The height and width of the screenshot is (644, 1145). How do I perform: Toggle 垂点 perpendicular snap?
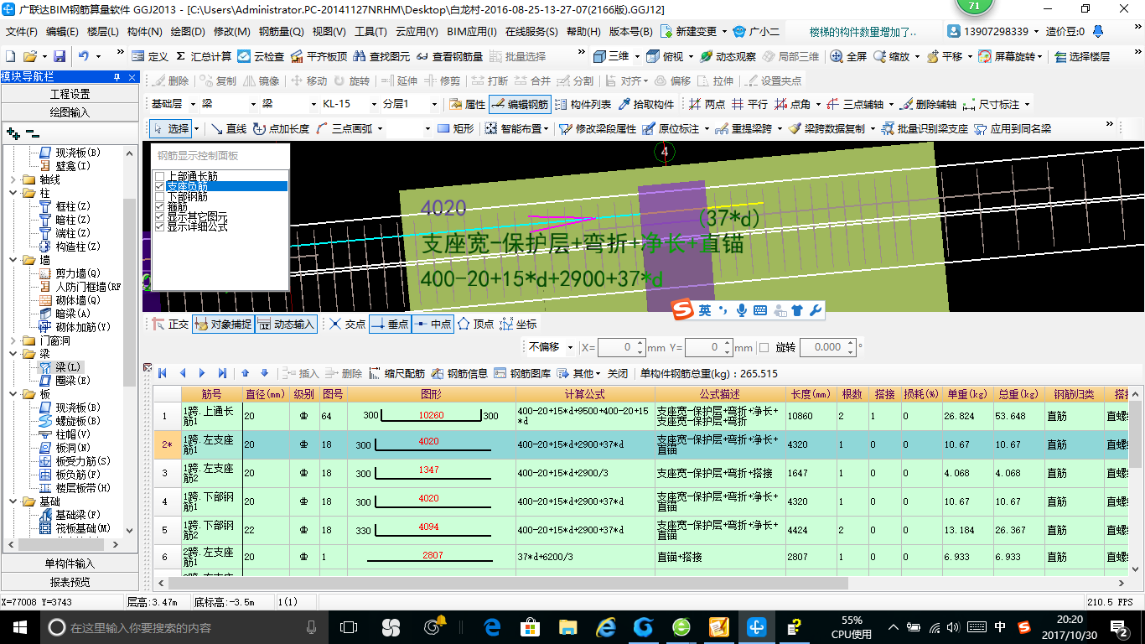tap(390, 324)
